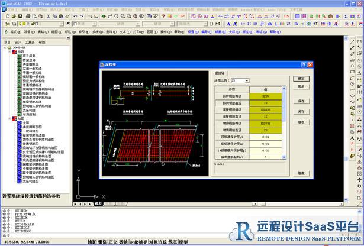This screenshot has height=246, width=364.
Task: Click the yellow 纵向钢筋等级 B235 value cell
Action: click(266, 96)
